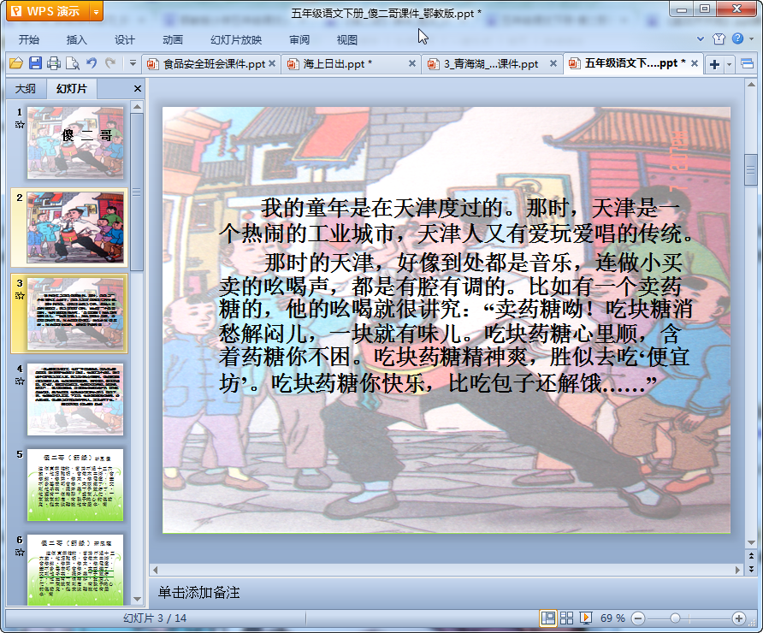Open the WPS 演示 application menu

point(48,11)
